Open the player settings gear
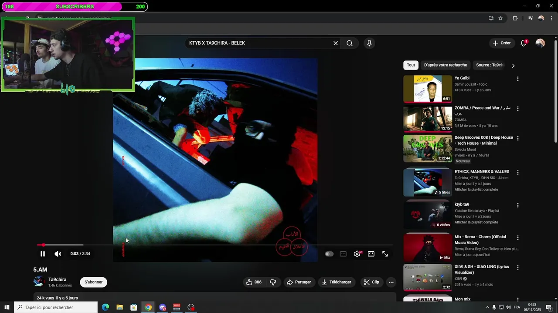Screen dimensions: 558x313 (x=357, y=254)
